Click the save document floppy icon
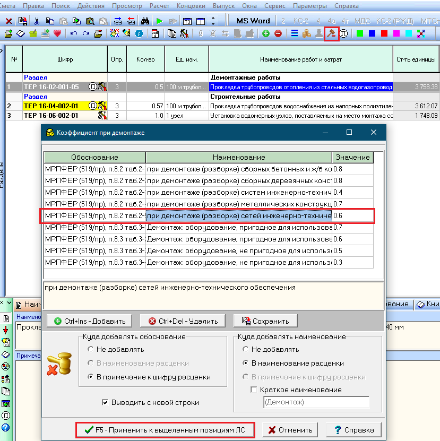The width and height of the screenshot is (440, 441). click(x=22, y=21)
